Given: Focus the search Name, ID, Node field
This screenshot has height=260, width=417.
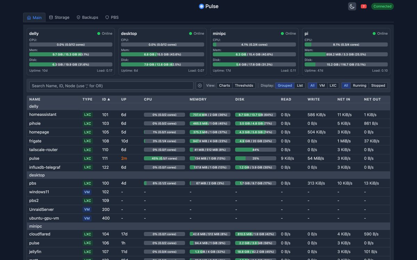Looking at the screenshot, I should 111,86.
